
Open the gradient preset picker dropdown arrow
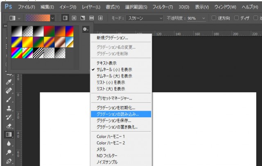pos(52,18)
